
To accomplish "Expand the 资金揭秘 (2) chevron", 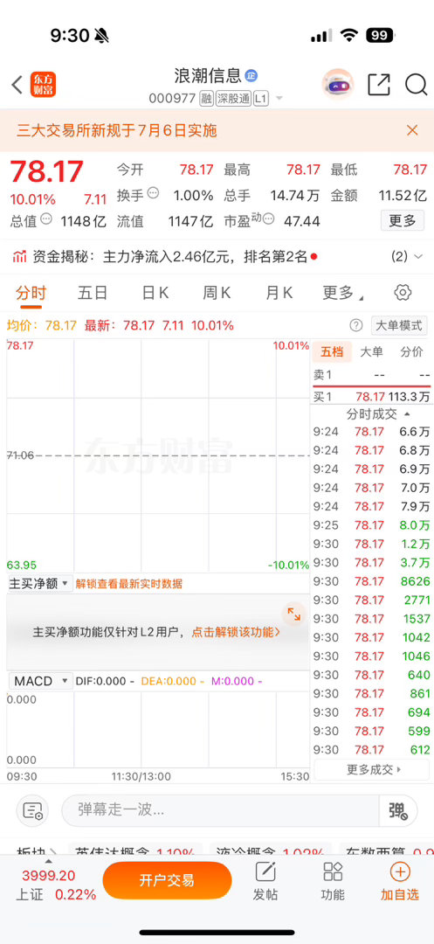I will 417,257.
